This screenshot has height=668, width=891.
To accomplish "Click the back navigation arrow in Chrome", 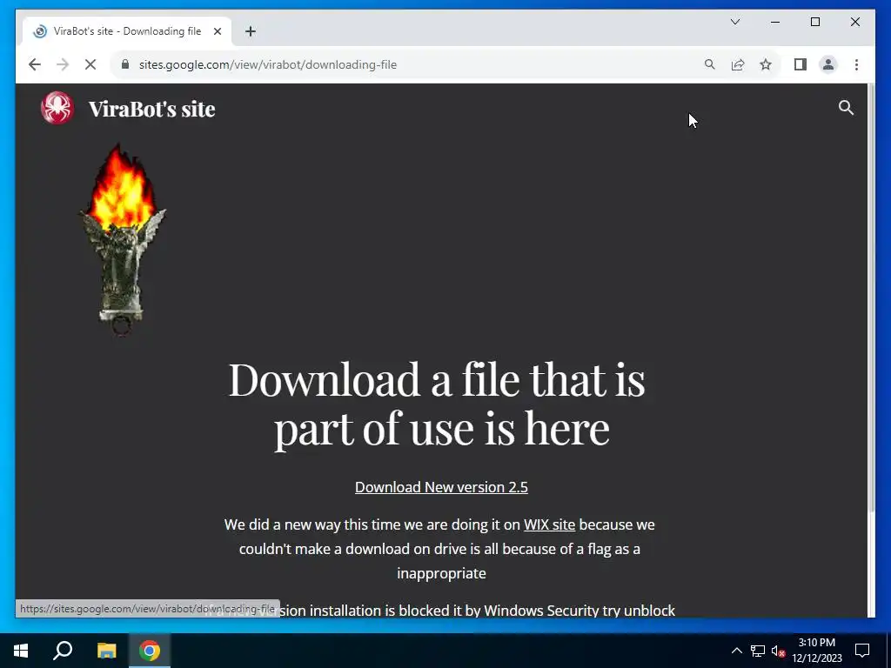I will [x=35, y=64].
